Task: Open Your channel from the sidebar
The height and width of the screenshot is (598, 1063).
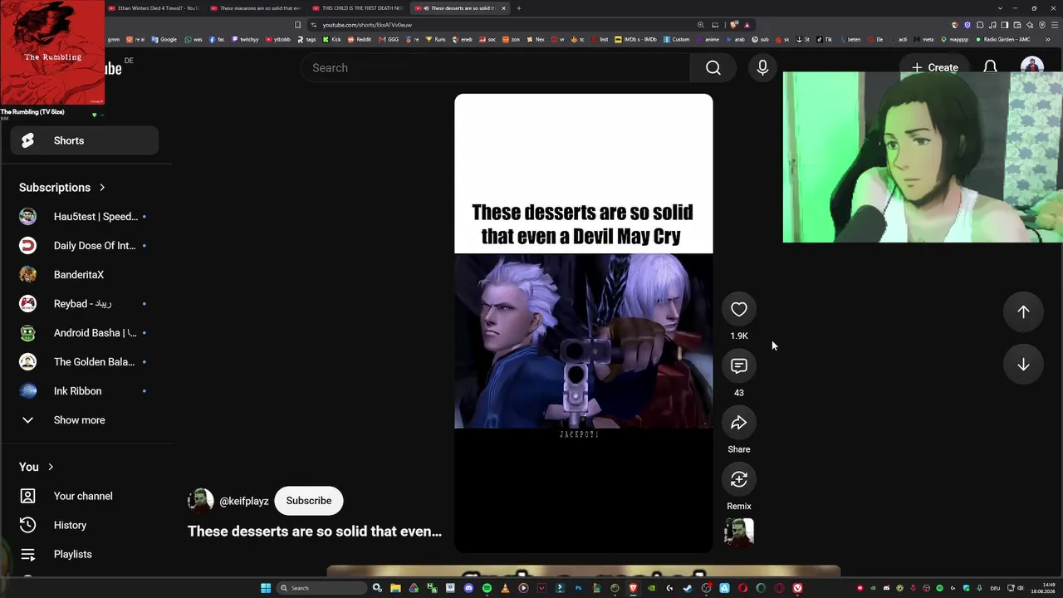Action: pos(84,496)
